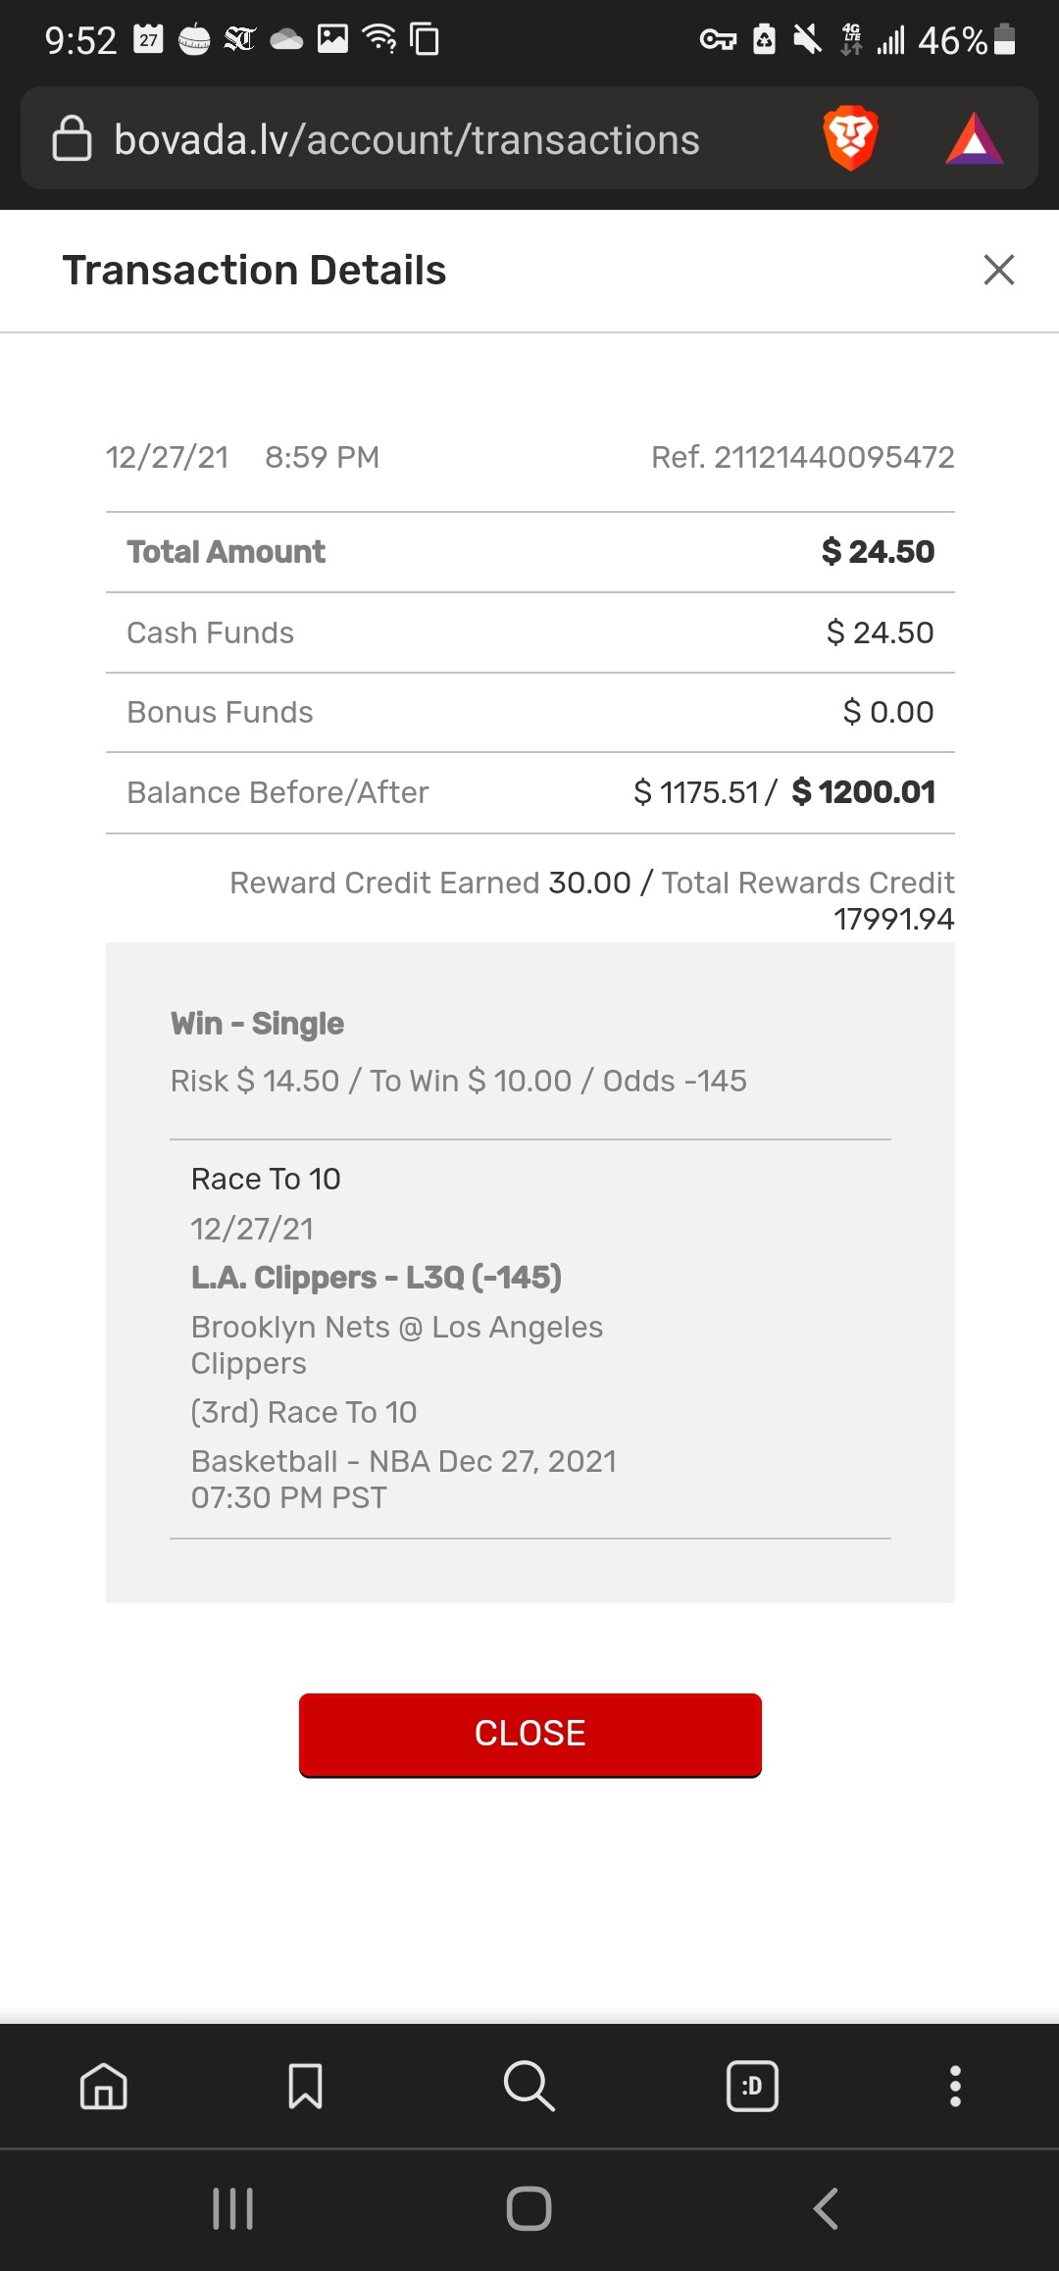The image size is (1059, 2271).
Task: Tap the Total Amount row
Action: [529, 552]
